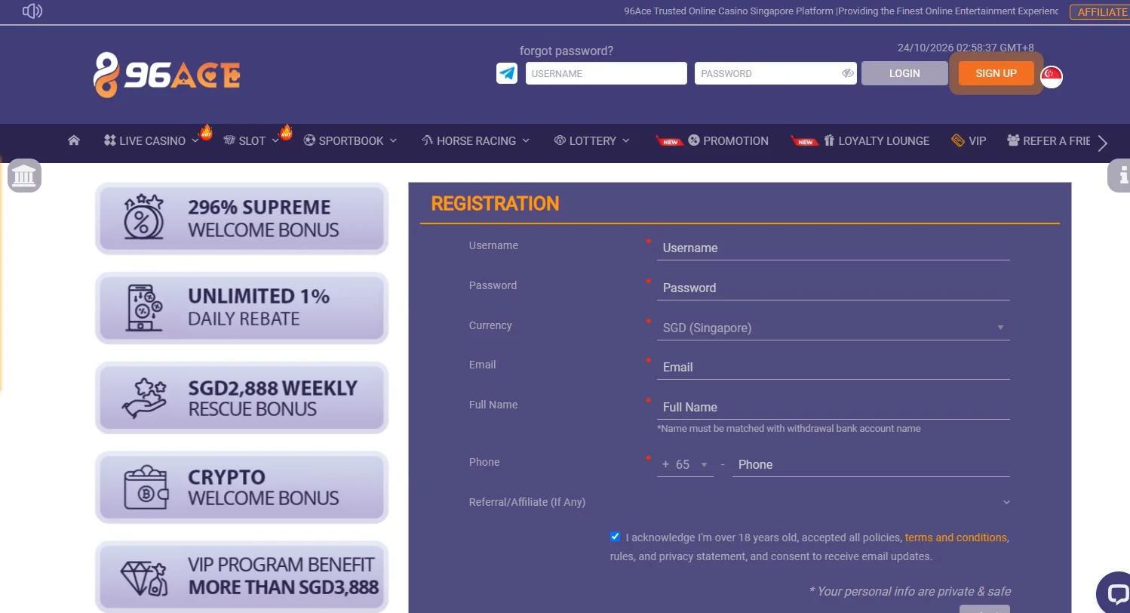Click the REGISTRATION heading
The height and width of the screenshot is (613, 1130).
(x=495, y=204)
